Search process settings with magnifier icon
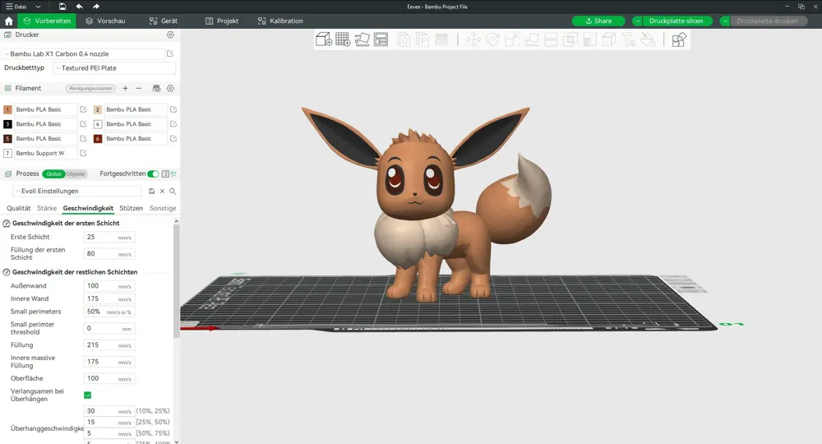The image size is (822, 444). click(173, 192)
